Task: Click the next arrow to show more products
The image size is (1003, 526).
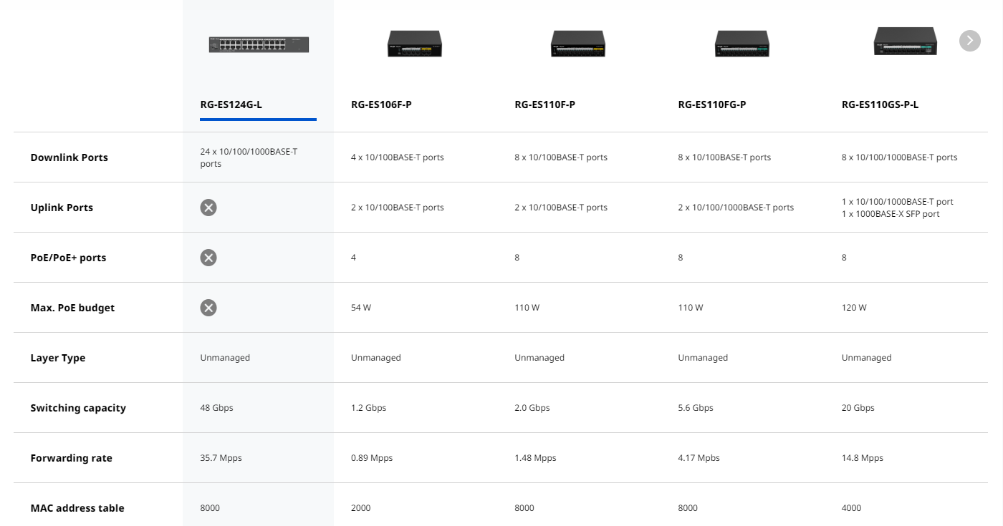Action: (x=969, y=41)
